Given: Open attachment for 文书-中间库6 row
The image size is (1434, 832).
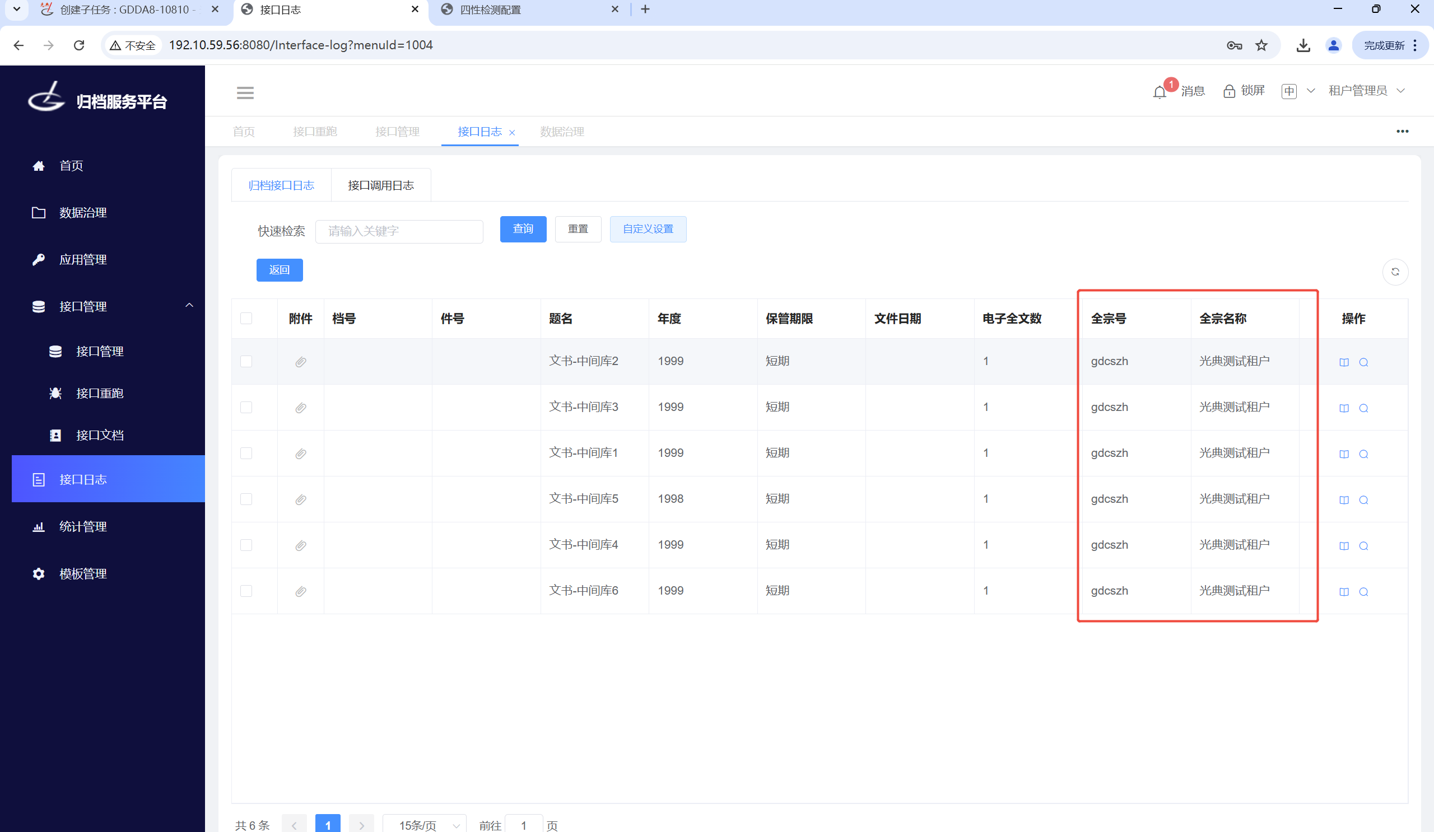Looking at the screenshot, I should tap(301, 591).
